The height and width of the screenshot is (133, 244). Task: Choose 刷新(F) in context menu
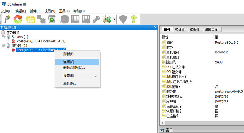click(77, 54)
